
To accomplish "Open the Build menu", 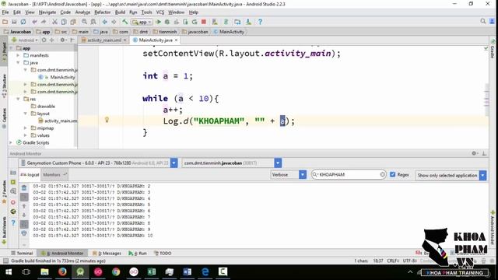I will [120, 12].
